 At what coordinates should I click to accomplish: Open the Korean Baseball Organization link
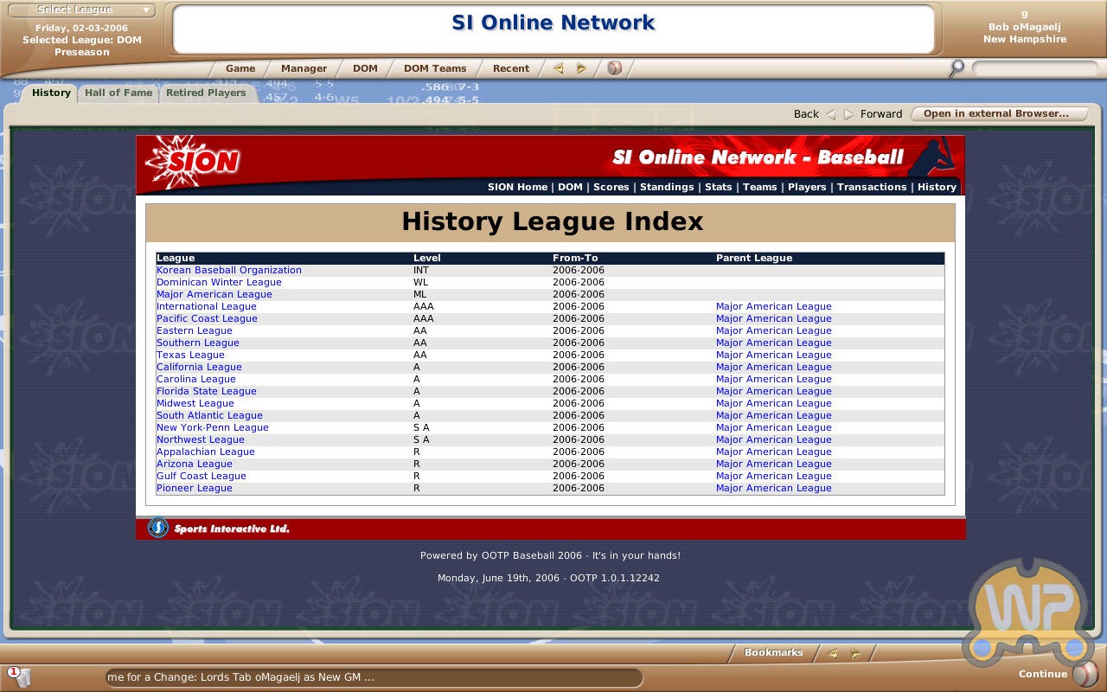(x=229, y=270)
